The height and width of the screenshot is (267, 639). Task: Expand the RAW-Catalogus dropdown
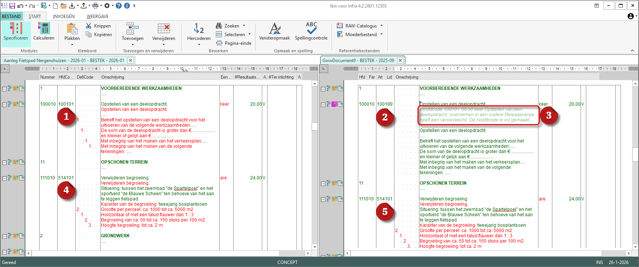(x=381, y=26)
